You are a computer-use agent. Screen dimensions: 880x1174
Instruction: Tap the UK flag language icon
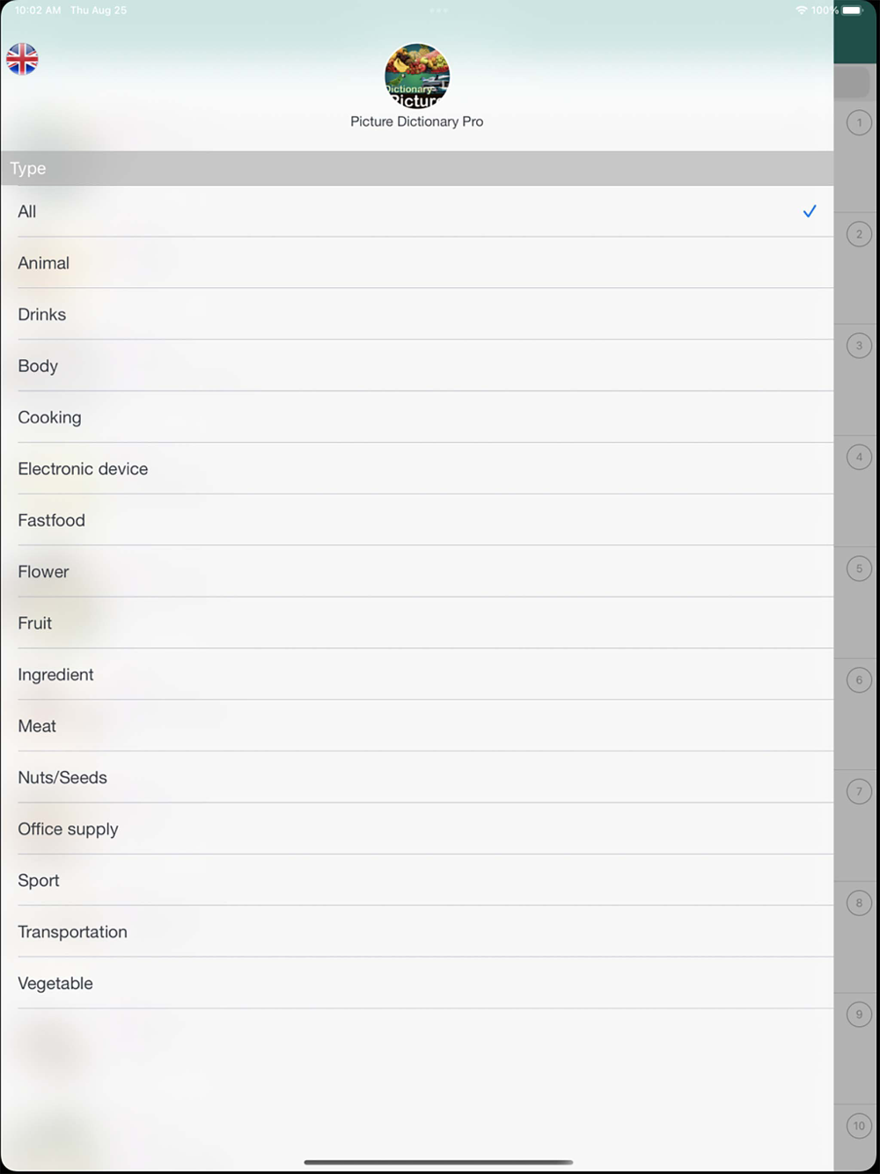[x=22, y=59]
